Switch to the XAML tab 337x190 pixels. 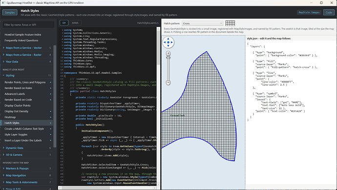(75, 23)
